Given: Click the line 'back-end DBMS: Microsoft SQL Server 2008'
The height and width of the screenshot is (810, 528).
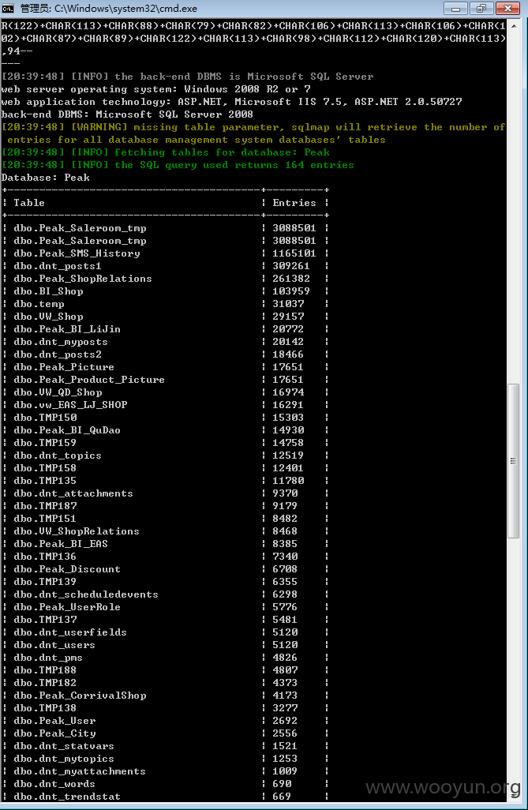Looking at the screenshot, I should point(127,114).
